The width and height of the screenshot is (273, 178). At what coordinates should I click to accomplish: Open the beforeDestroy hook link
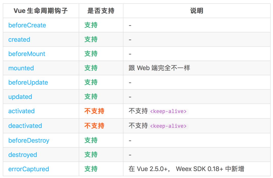[x=29, y=141]
